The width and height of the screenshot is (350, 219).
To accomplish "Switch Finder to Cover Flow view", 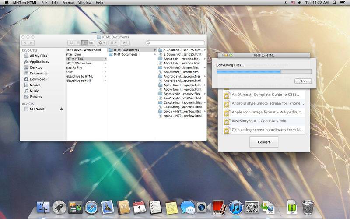I will [x=91, y=42].
